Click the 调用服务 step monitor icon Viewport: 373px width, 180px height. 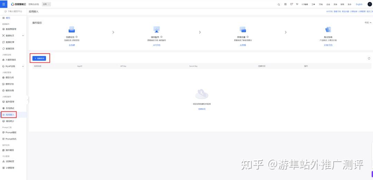(x=156, y=29)
